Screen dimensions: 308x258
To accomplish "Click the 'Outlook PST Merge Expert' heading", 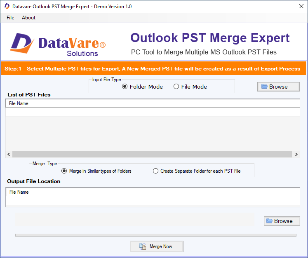I will pyautogui.click(x=210, y=38).
